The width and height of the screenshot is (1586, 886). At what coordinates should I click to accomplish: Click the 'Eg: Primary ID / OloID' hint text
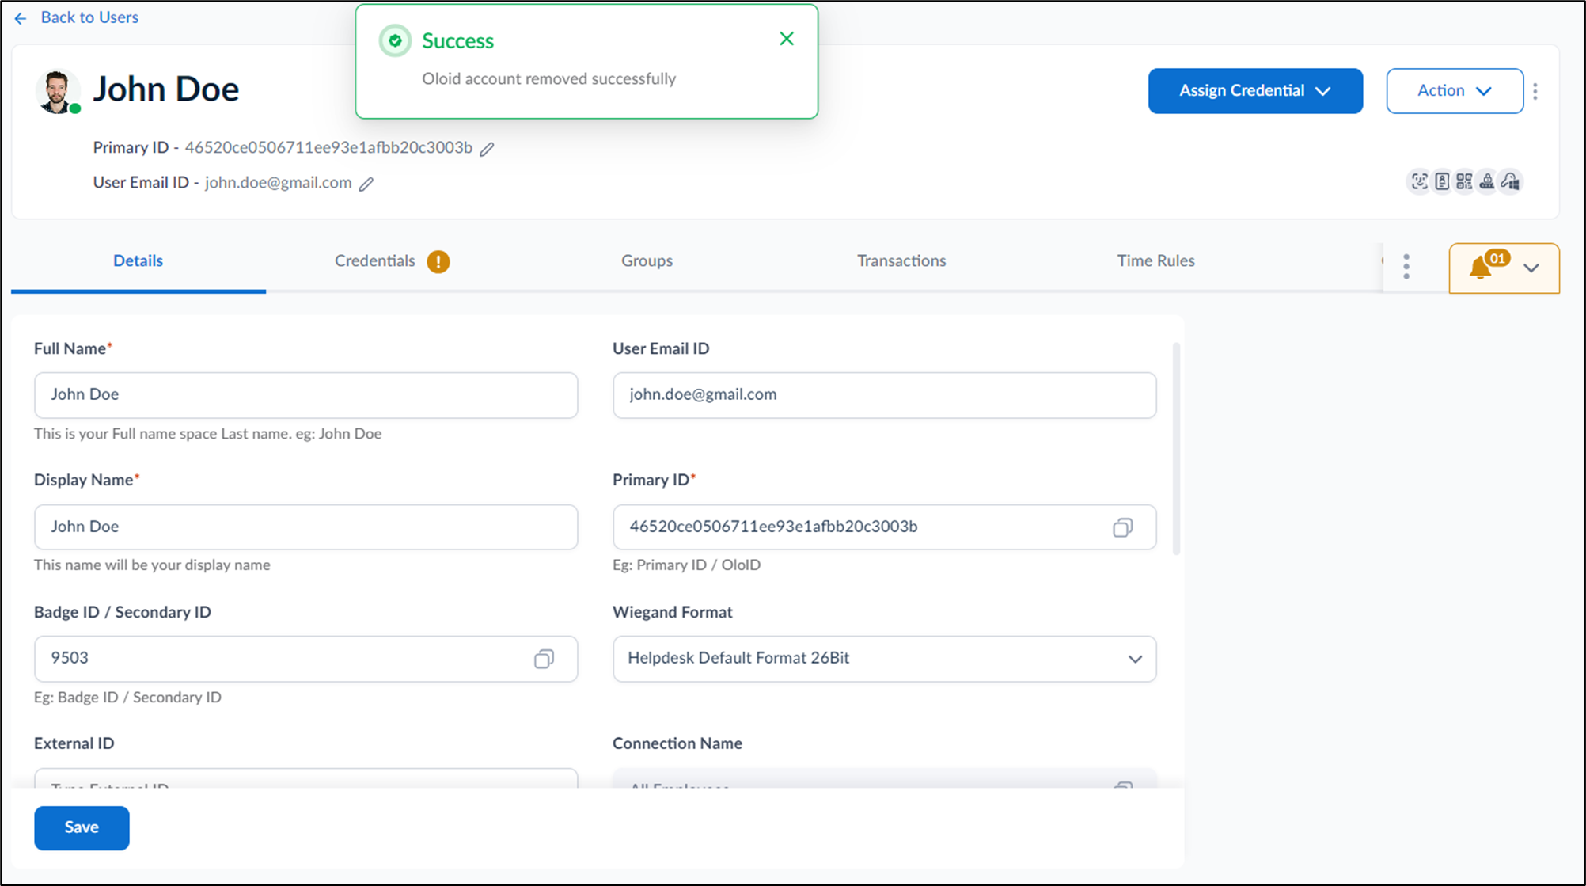[x=686, y=565]
